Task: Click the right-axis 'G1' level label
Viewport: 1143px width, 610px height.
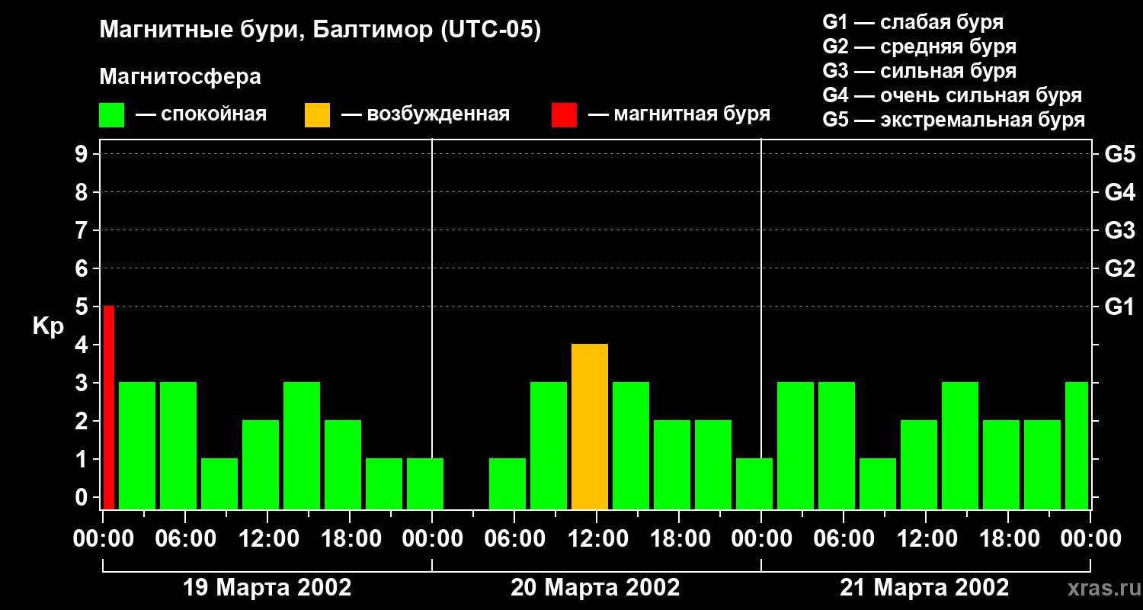Action: pyautogui.click(x=1119, y=307)
